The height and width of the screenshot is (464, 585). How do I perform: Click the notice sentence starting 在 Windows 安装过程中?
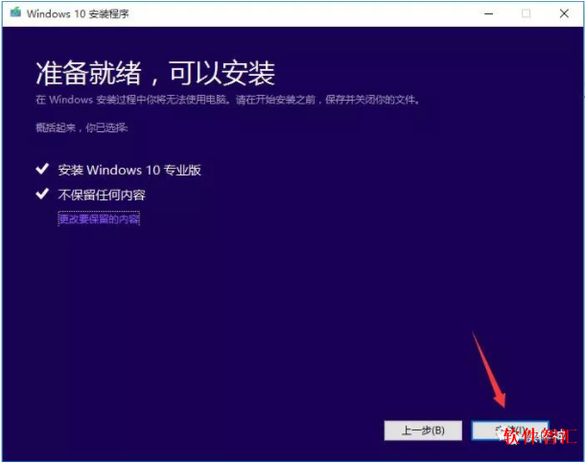[x=227, y=100]
